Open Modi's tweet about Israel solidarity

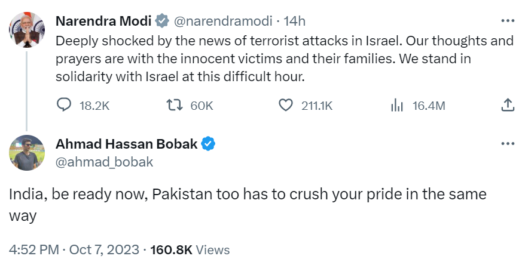pos(284,59)
